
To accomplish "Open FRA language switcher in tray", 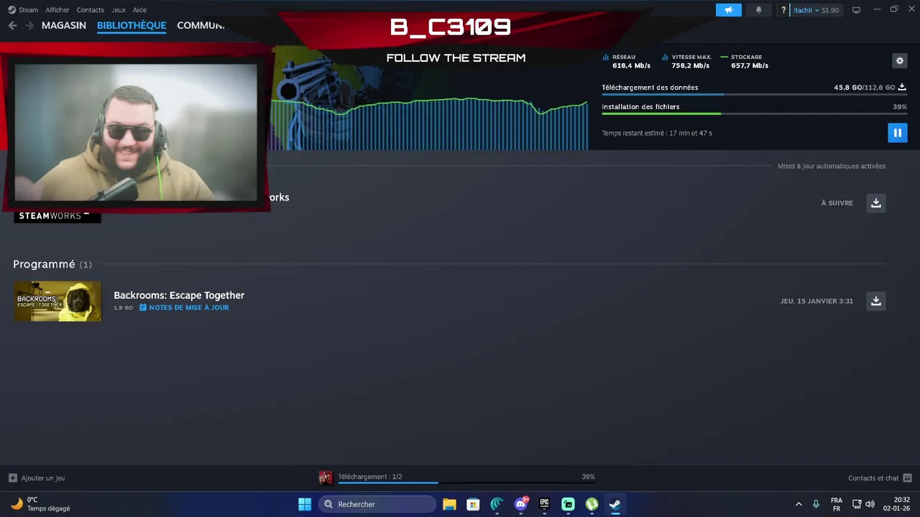I will click(x=837, y=504).
